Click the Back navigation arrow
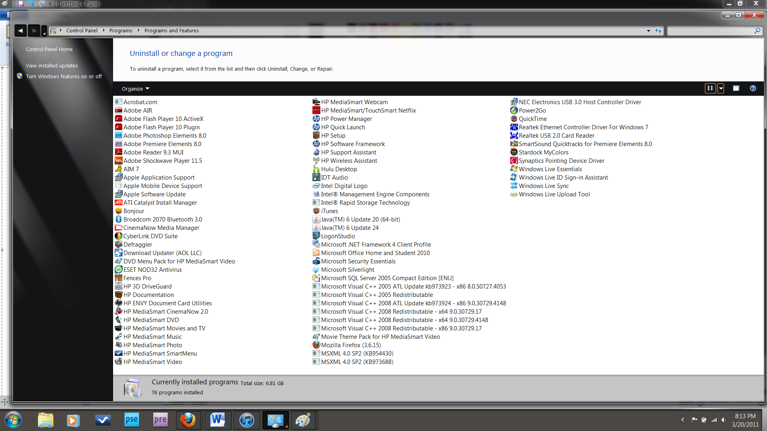767x431 pixels. point(20,30)
